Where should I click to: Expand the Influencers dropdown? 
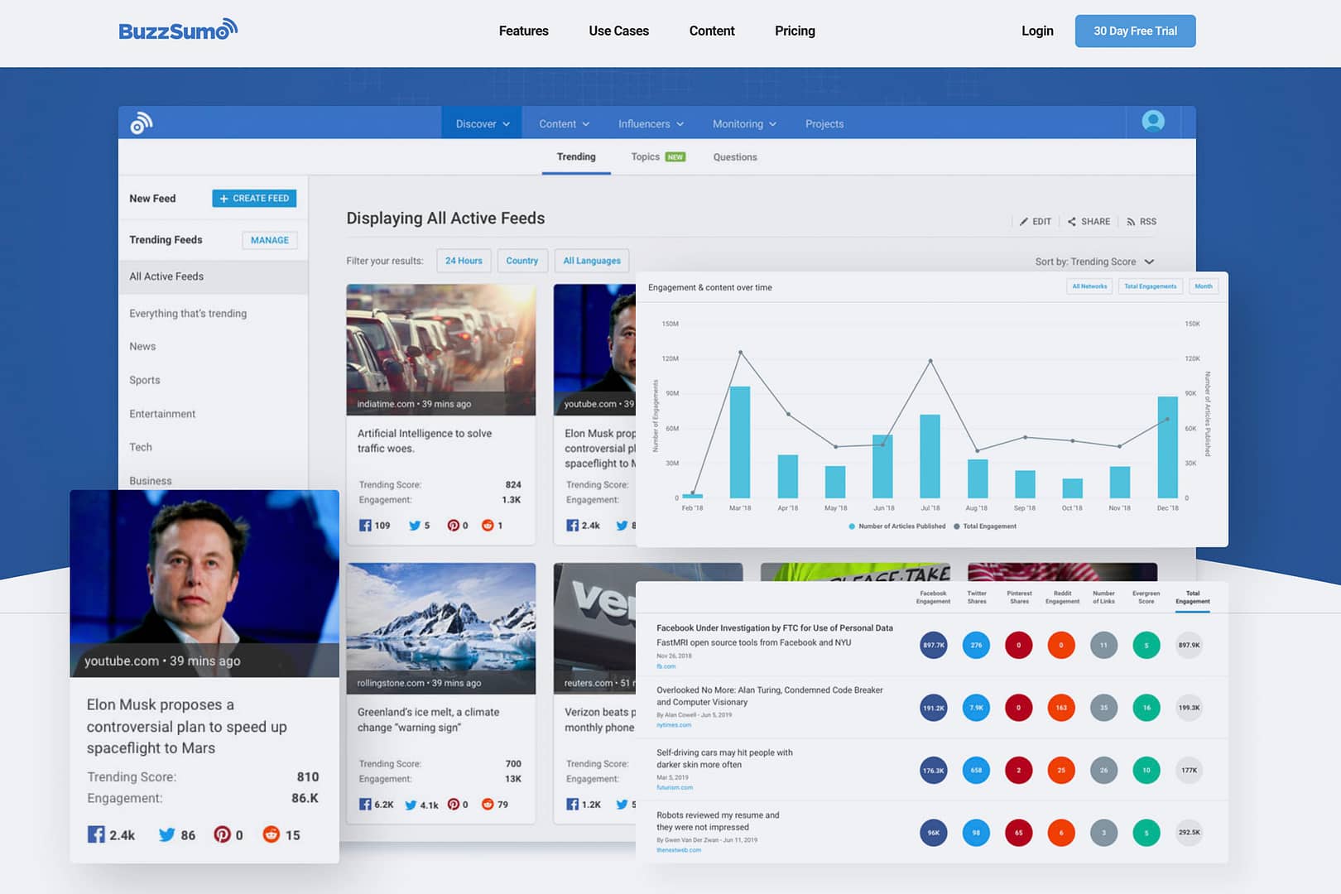pos(651,124)
